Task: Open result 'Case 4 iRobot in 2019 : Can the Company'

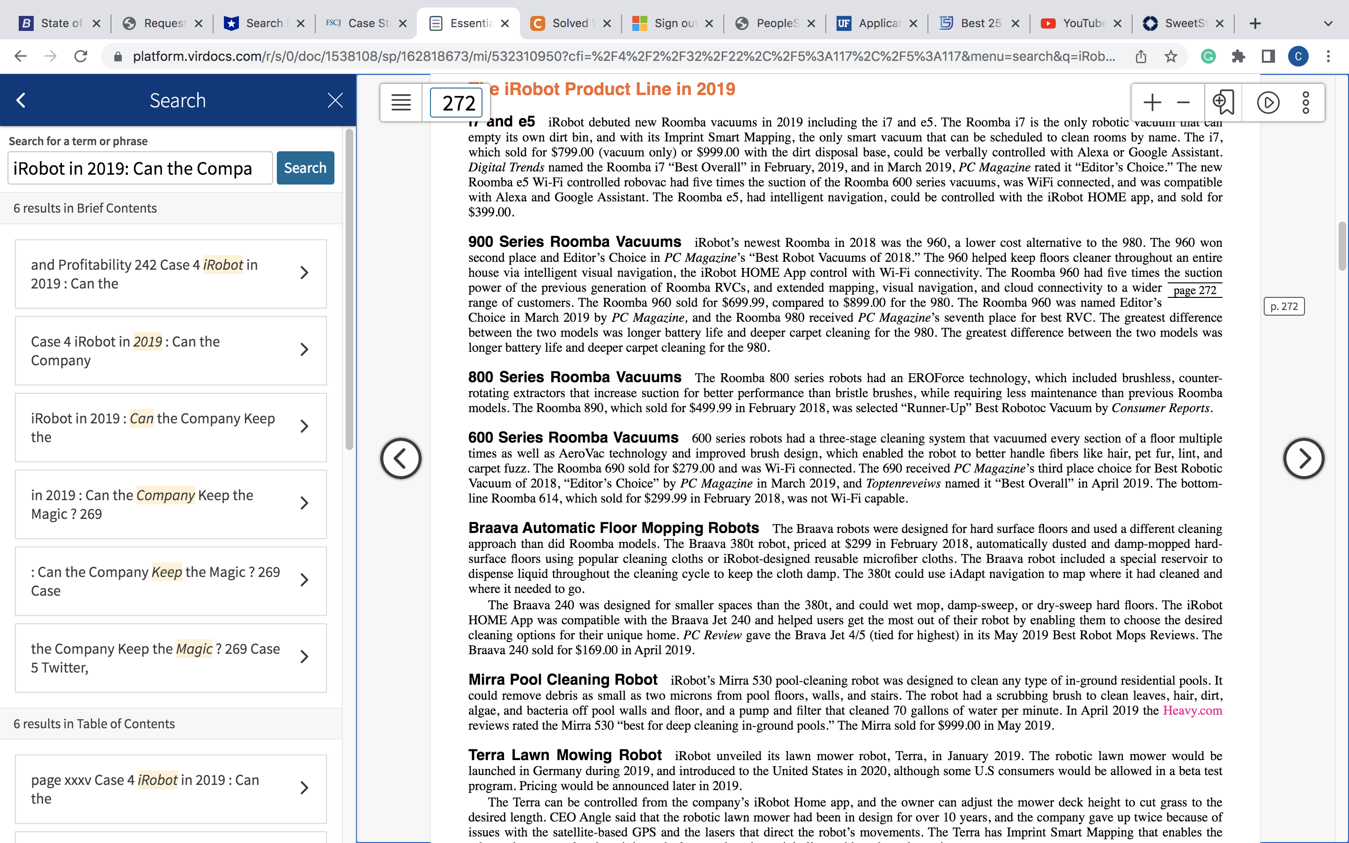Action: (170, 351)
